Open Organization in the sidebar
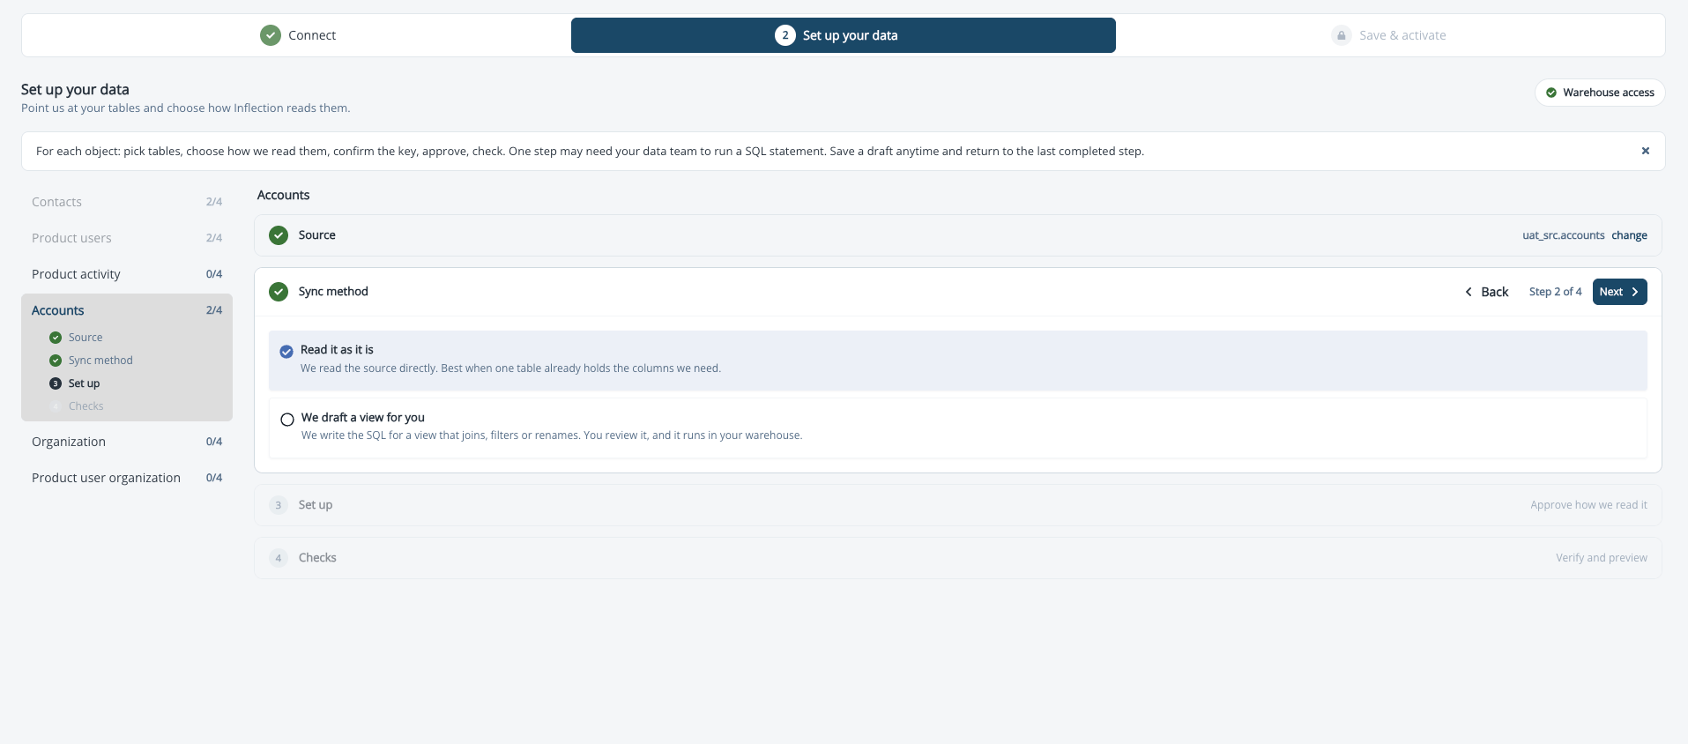1688x744 pixels. point(127,442)
